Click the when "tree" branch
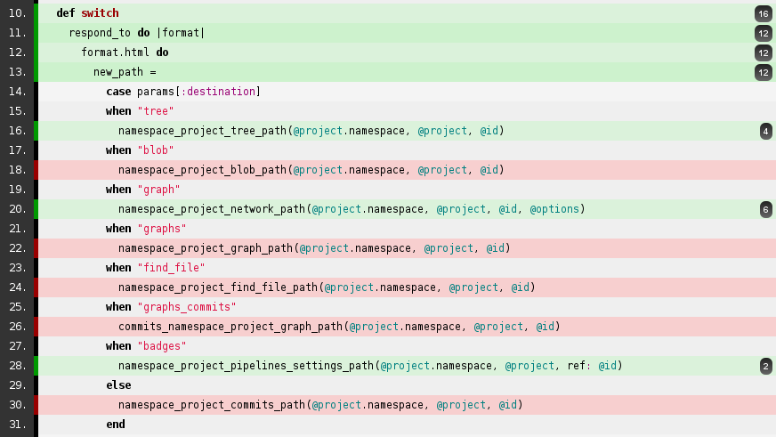776x437 pixels. tap(140, 111)
